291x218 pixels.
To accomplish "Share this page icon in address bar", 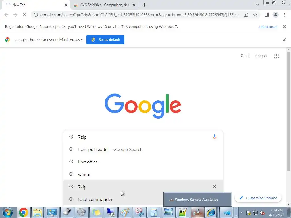I will tap(246, 15).
